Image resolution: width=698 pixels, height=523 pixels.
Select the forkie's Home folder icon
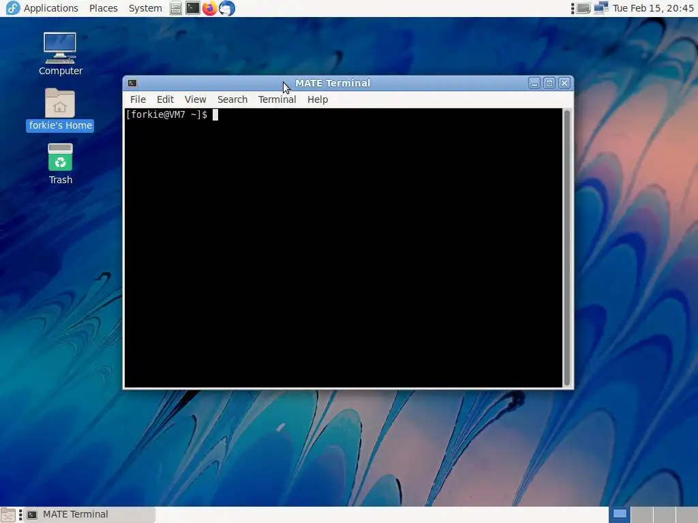pos(60,110)
